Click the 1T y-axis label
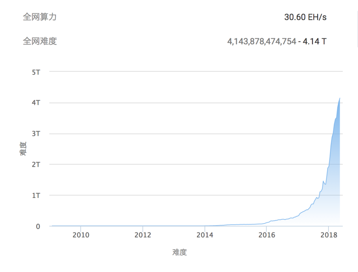The image size is (358, 272). pos(36,195)
